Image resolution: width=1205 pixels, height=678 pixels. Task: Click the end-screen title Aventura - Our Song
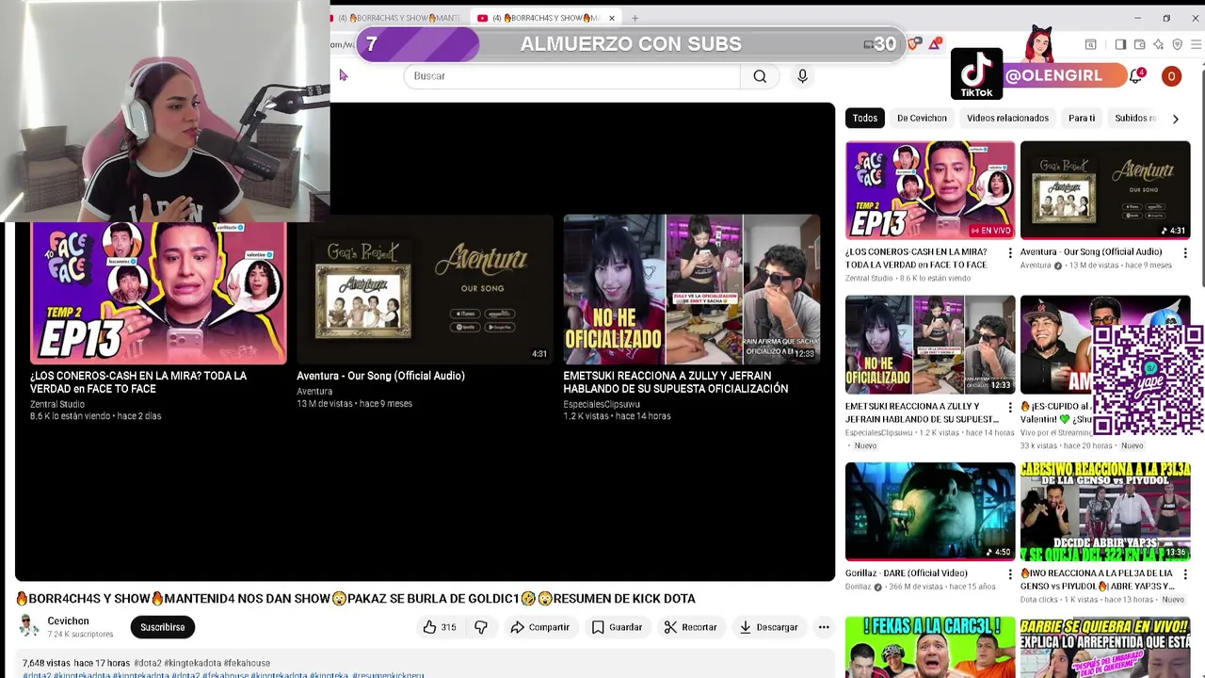[x=380, y=376]
